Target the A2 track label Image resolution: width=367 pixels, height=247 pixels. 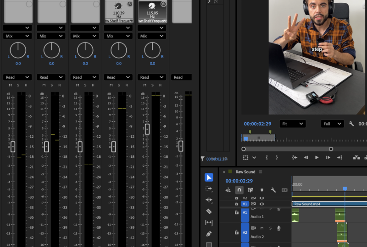[245, 232]
